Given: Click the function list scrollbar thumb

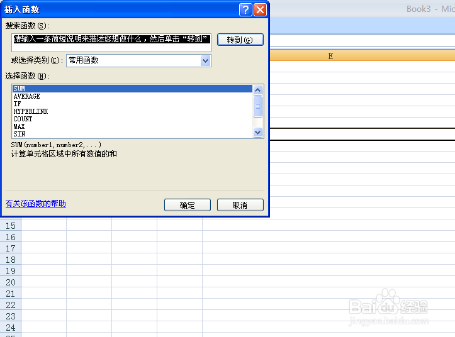Looking at the screenshot, I should 257,106.
